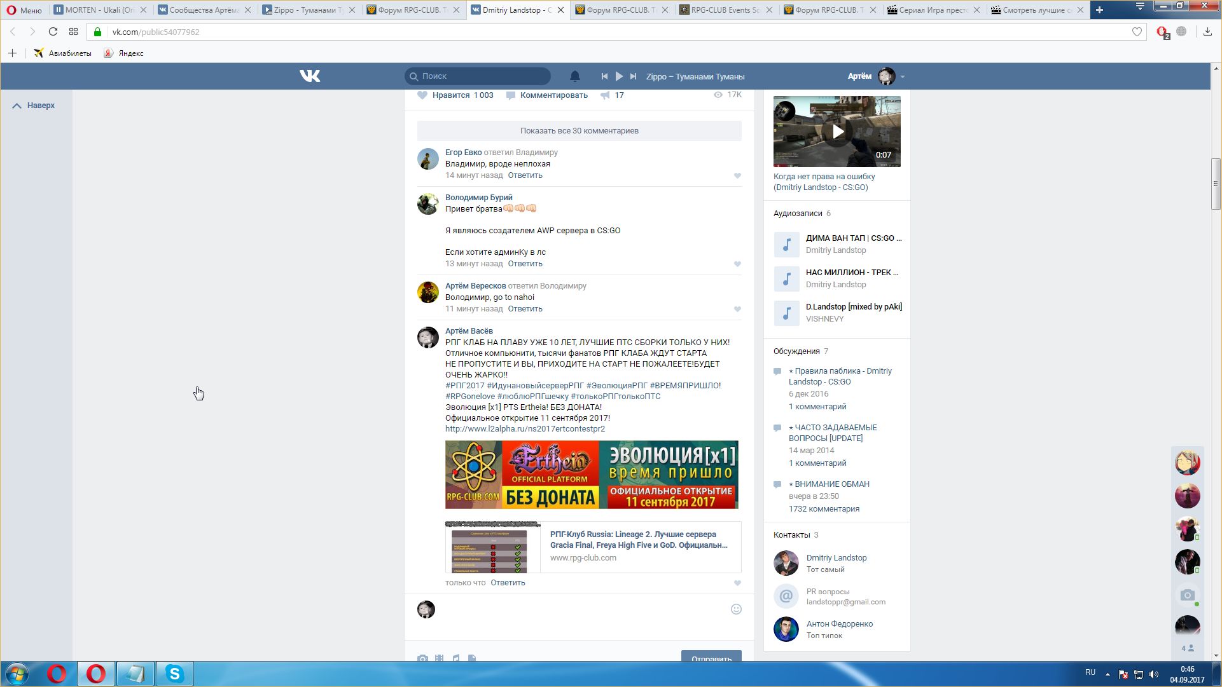Open discussion Правила паблика
1222x687 pixels.
(840, 377)
